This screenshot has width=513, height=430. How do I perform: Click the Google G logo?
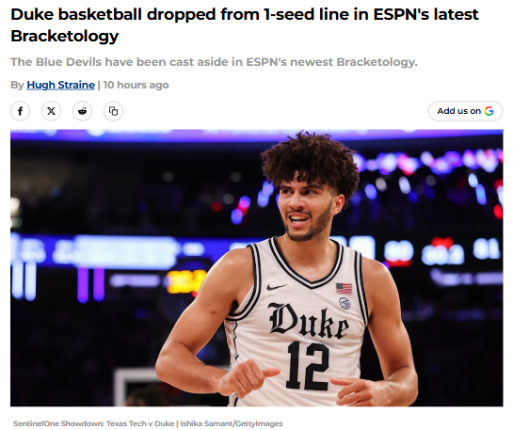click(489, 111)
